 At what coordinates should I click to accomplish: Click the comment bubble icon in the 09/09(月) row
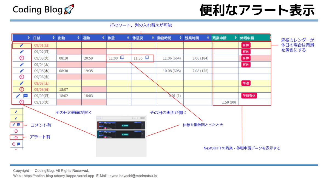[x=25, y=96]
